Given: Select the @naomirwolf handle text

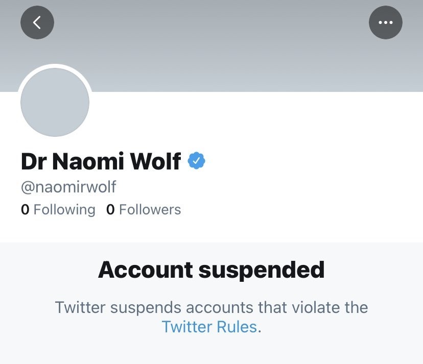Looking at the screenshot, I should (x=68, y=186).
